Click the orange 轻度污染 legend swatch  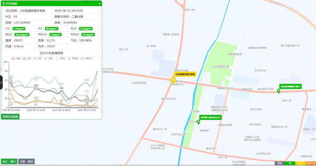pos(311,163)
